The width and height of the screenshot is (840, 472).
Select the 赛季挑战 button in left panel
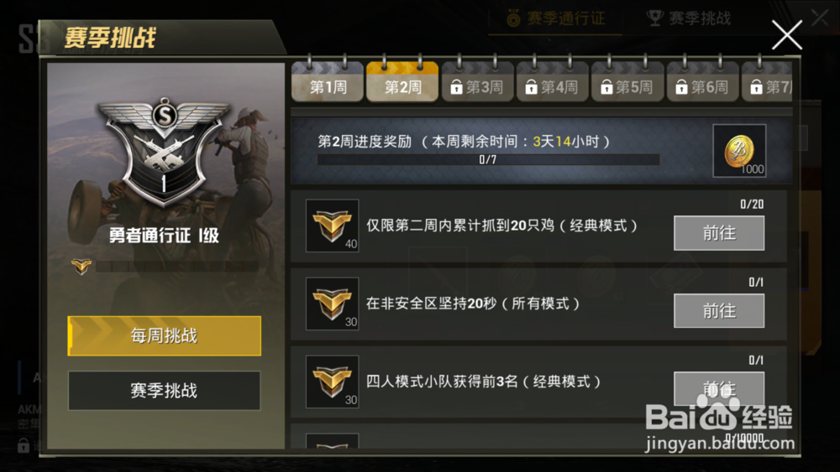[165, 391]
